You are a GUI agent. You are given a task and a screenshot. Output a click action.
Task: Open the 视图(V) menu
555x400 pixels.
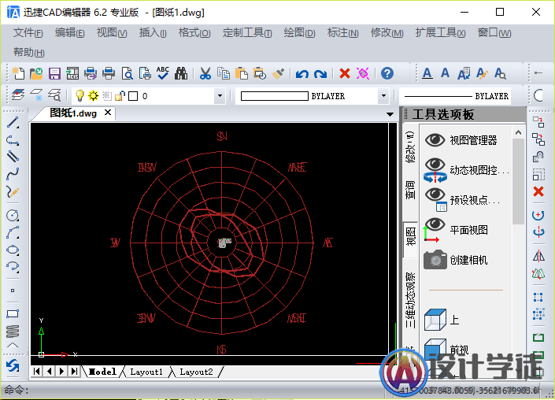click(112, 33)
